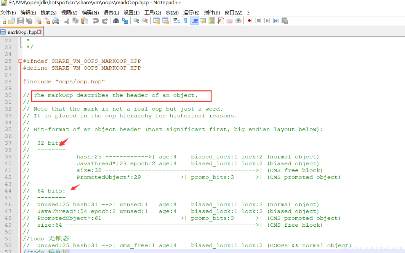Show the Function List panel icon

click(221, 21)
